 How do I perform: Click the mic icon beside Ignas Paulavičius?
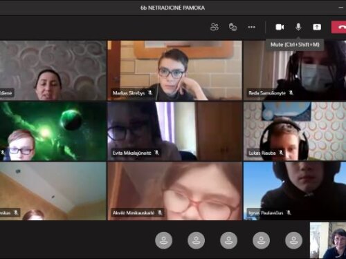point(289,213)
